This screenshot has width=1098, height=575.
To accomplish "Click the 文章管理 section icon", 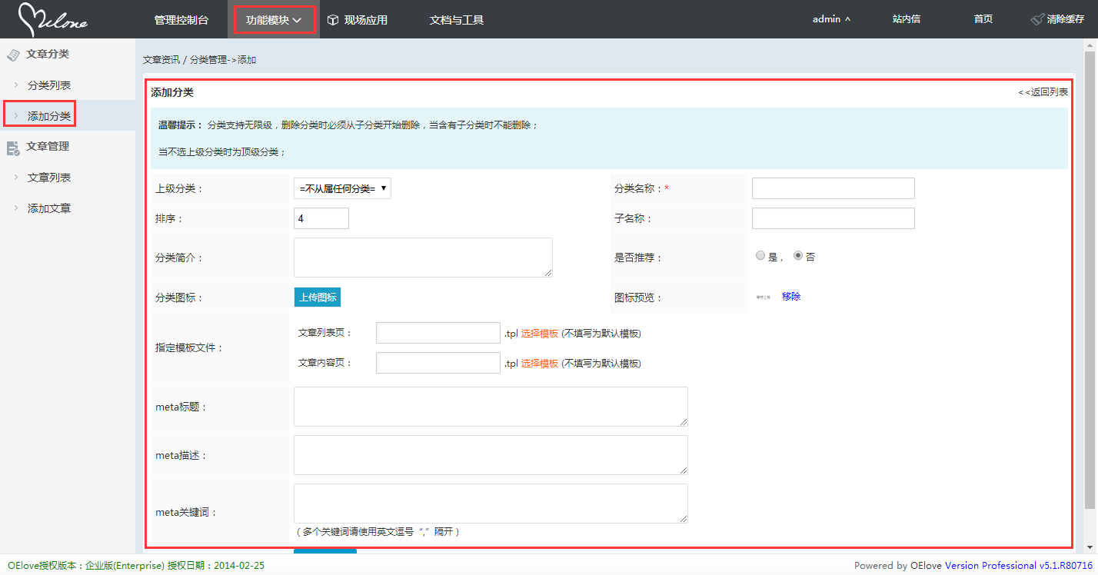I will [13, 147].
